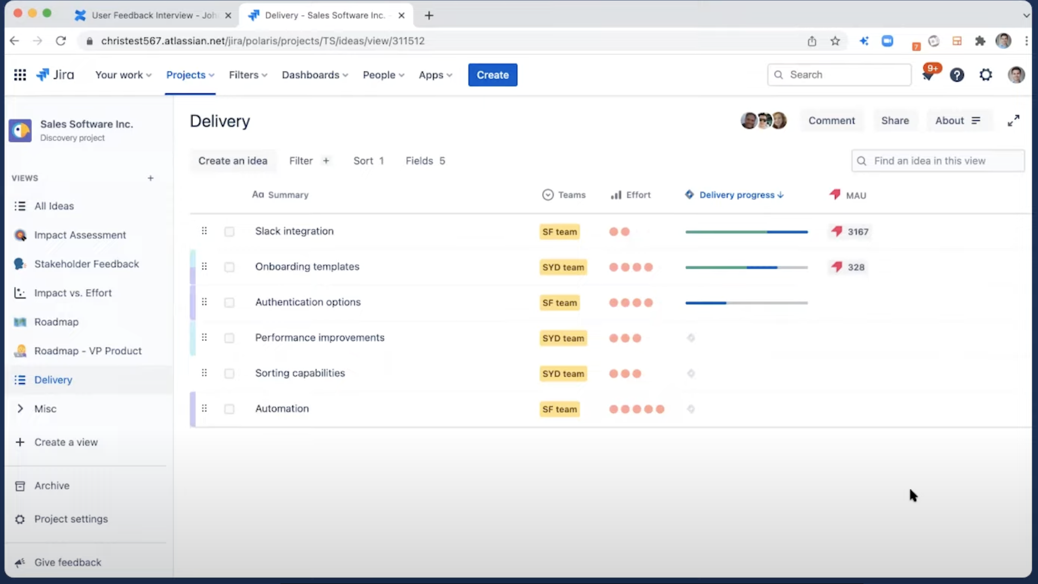The width and height of the screenshot is (1038, 584).
Task: Click Create an idea
Action: point(233,161)
